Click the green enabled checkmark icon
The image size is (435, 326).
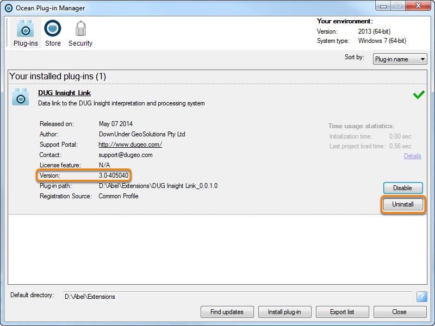tap(419, 95)
